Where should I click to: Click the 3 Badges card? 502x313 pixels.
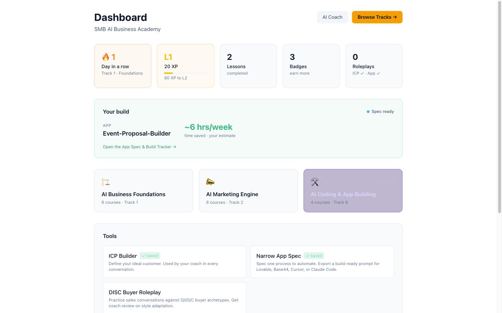311,66
